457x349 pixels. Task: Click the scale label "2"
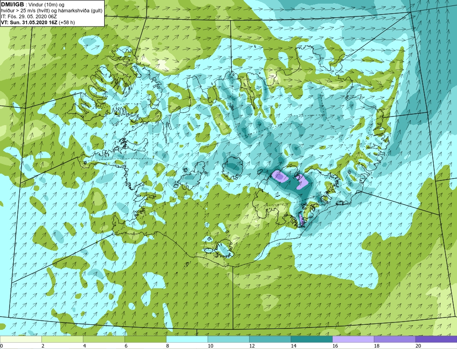(x=43, y=346)
